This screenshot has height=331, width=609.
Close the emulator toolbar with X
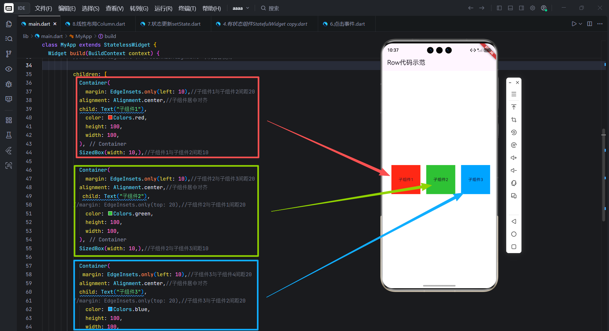(517, 83)
